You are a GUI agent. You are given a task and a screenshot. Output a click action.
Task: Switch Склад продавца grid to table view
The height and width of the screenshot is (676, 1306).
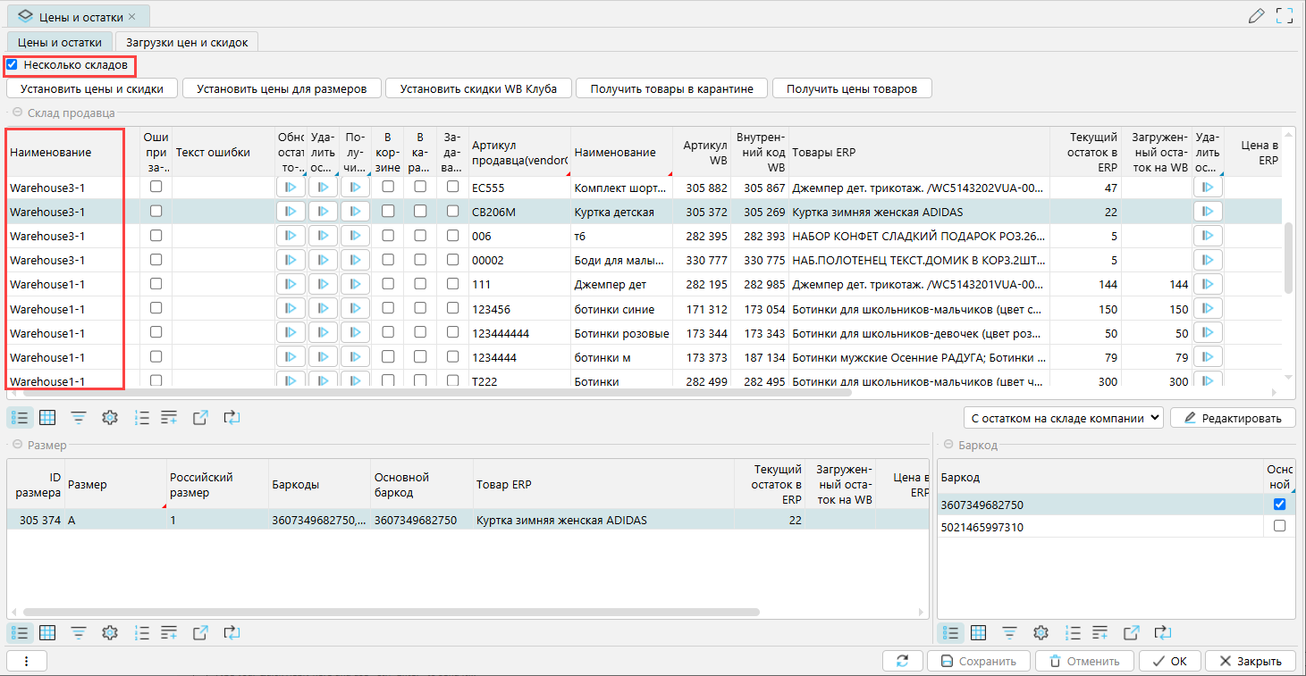[x=48, y=417]
